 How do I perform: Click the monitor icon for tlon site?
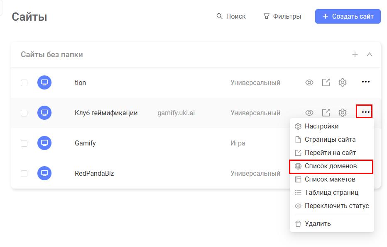pyautogui.click(x=44, y=82)
